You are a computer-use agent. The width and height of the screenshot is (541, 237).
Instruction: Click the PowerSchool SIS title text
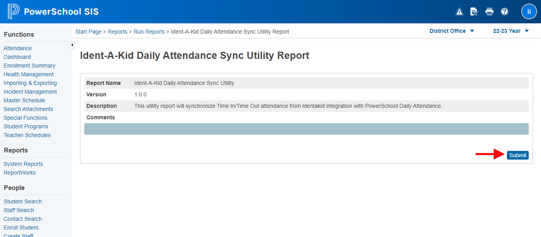61,12
